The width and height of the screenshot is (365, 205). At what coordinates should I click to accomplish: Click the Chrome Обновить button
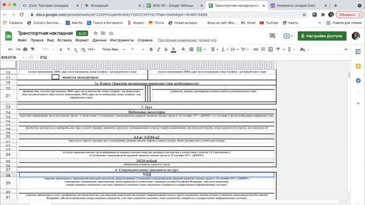350,14
